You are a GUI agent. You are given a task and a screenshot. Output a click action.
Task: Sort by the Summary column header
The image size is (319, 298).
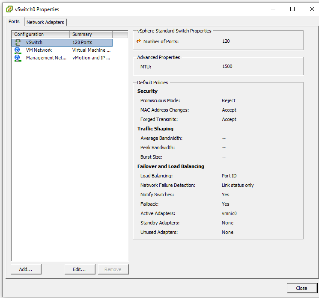tap(91, 34)
